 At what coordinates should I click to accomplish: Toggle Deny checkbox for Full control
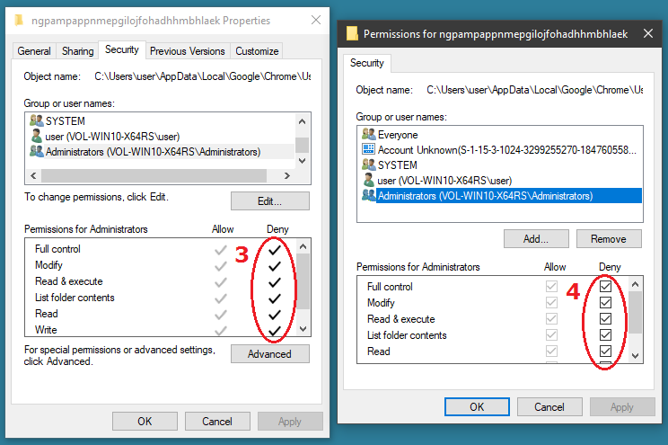(x=605, y=286)
